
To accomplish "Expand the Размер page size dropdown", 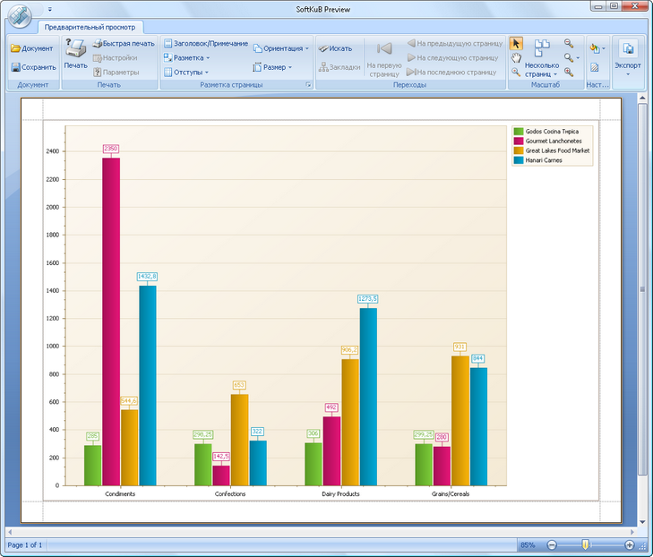I will tap(273, 67).
